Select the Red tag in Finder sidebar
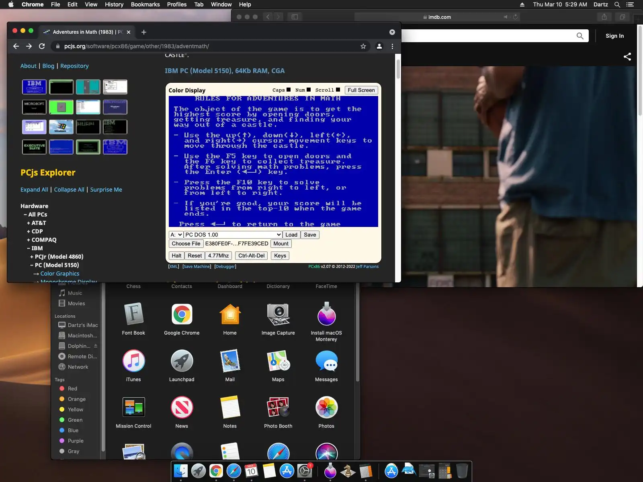This screenshot has width=643, height=482. 72,388
